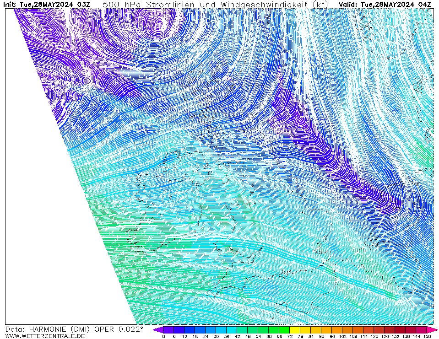Click the legend value '18'
The width and height of the screenshot is (439, 339).
(195, 336)
